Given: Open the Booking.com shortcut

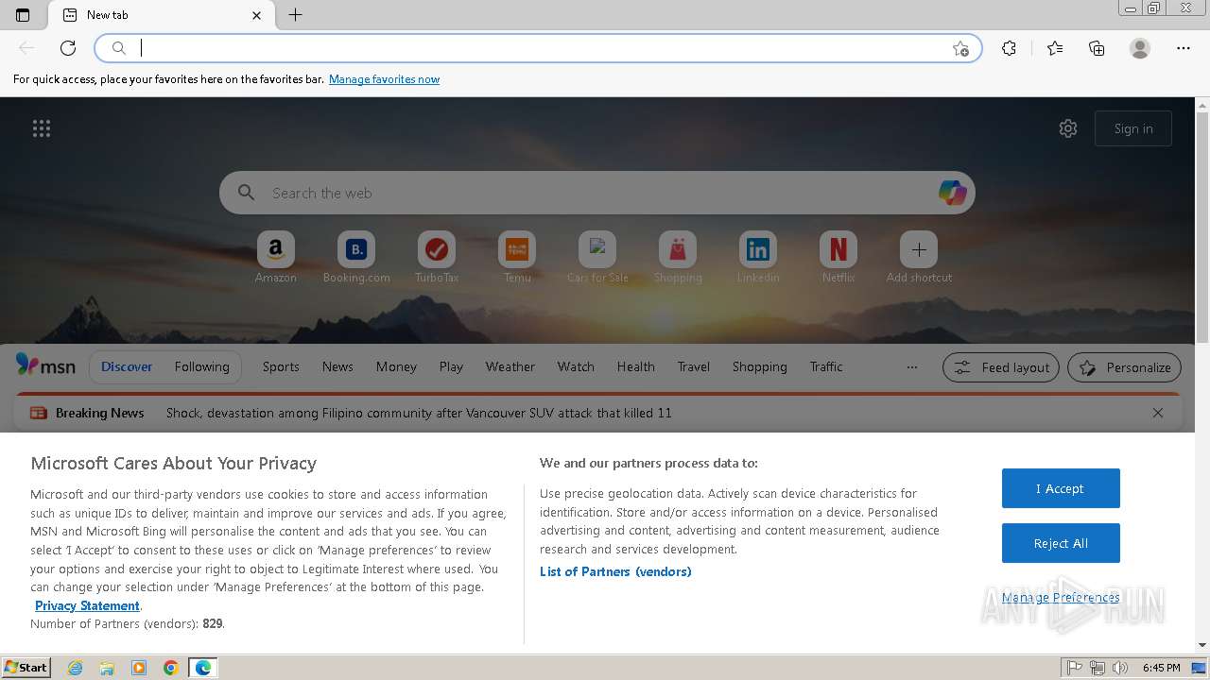Looking at the screenshot, I should (x=356, y=257).
